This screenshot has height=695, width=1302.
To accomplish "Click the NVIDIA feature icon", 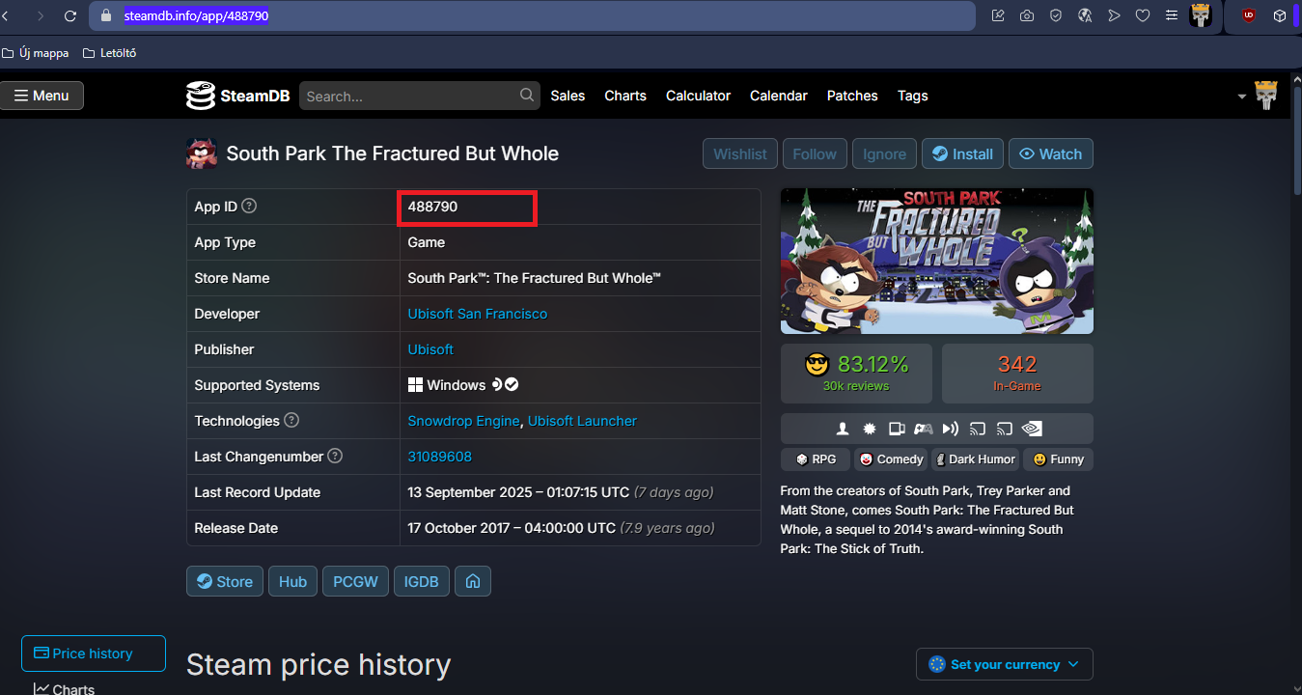I will tap(1033, 429).
